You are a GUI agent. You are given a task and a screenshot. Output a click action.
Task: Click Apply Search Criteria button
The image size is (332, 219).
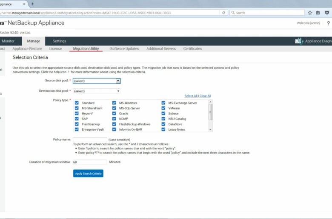[88, 174]
